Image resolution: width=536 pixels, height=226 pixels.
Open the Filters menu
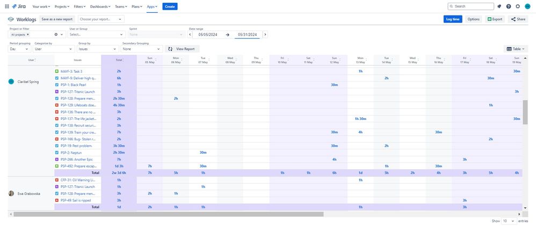click(80, 6)
